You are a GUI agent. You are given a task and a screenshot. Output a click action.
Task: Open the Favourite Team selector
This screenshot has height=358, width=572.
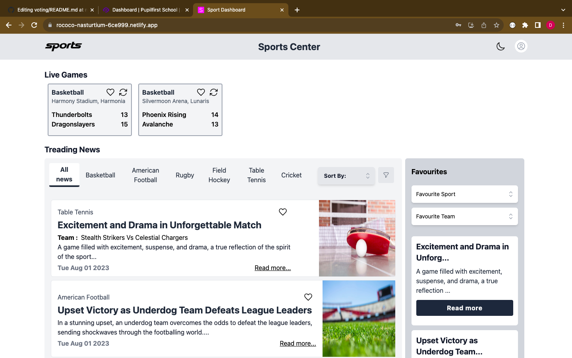coord(464,216)
